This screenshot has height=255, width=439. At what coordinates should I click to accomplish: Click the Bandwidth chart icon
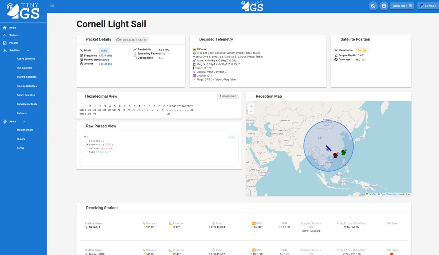click(135, 49)
